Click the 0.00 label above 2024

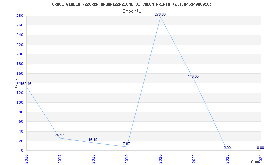[260, 148]
